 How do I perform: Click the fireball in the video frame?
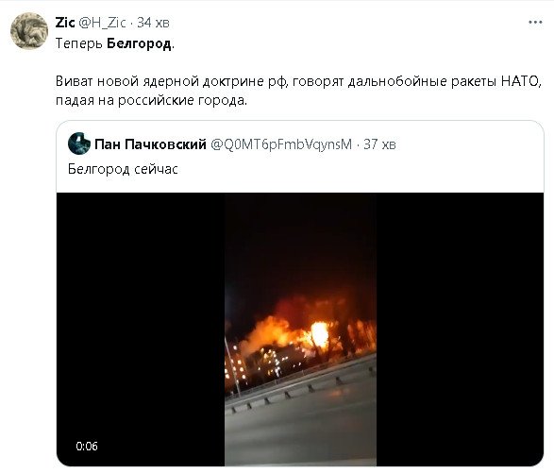[319, 333]
